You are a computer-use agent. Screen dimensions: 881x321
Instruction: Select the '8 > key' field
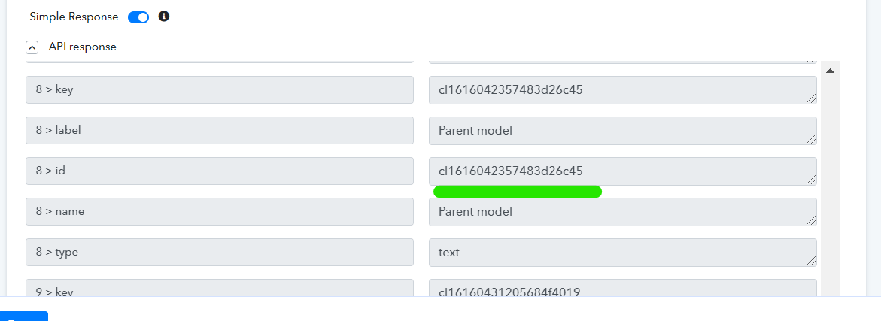tap(220, 89)
